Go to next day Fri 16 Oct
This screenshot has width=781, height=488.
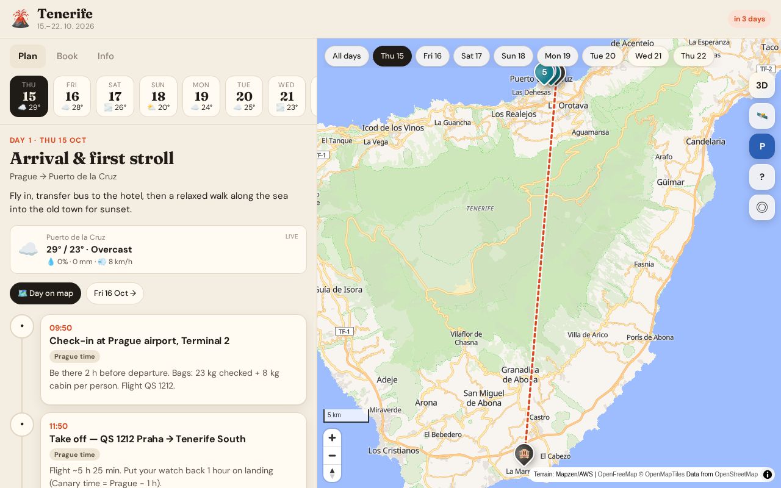tap(115, 293)
